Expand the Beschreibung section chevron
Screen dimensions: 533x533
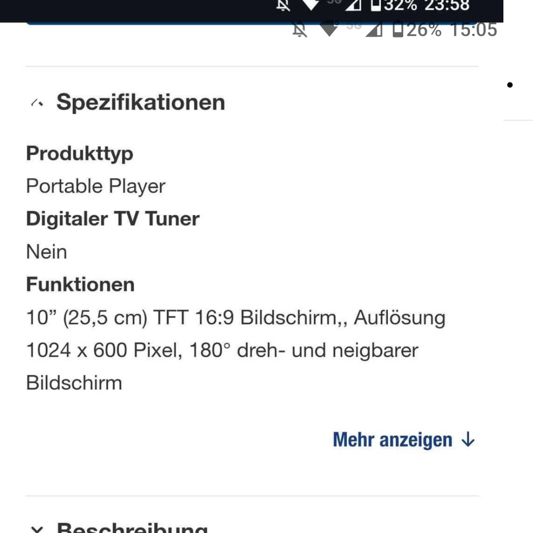point(37,529)
